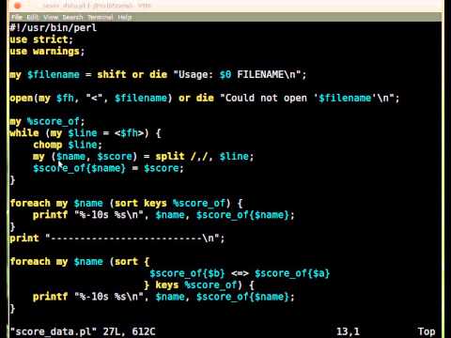Click '$score_of{$a}' in the sort block
Viewport: 451px width, 338px height.
point(292,273)
